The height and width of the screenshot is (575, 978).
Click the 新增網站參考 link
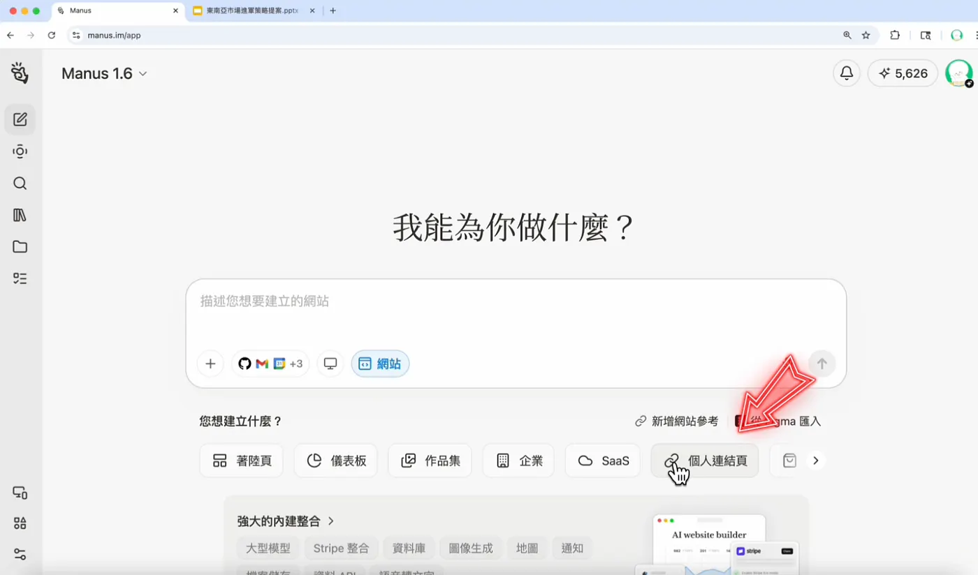[x=676, y=421]
